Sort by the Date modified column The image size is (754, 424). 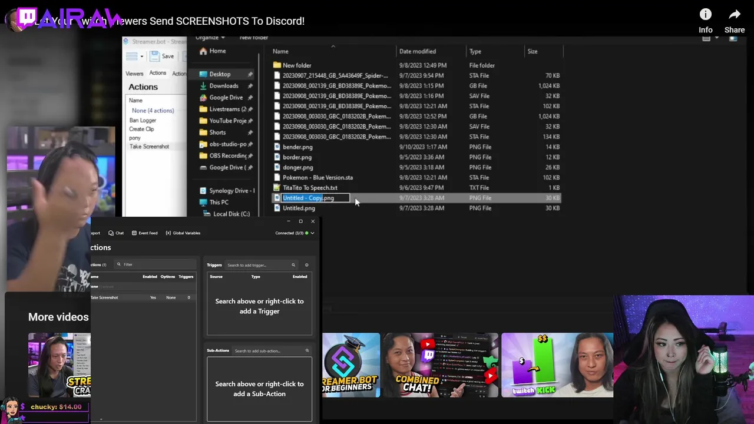pos(418,51)
